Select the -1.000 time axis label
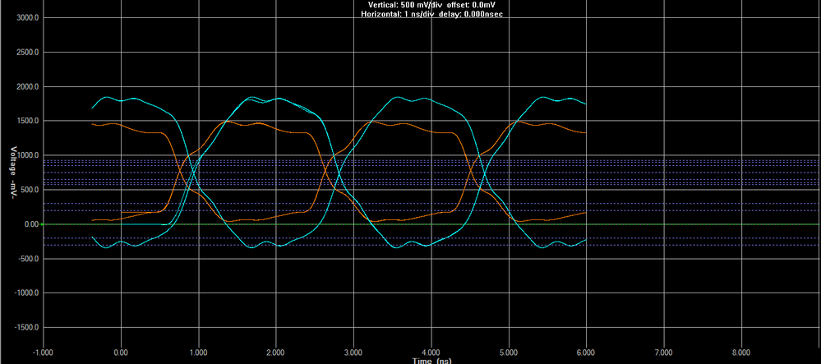Viewport: 821px width, 364px height. 43,353
